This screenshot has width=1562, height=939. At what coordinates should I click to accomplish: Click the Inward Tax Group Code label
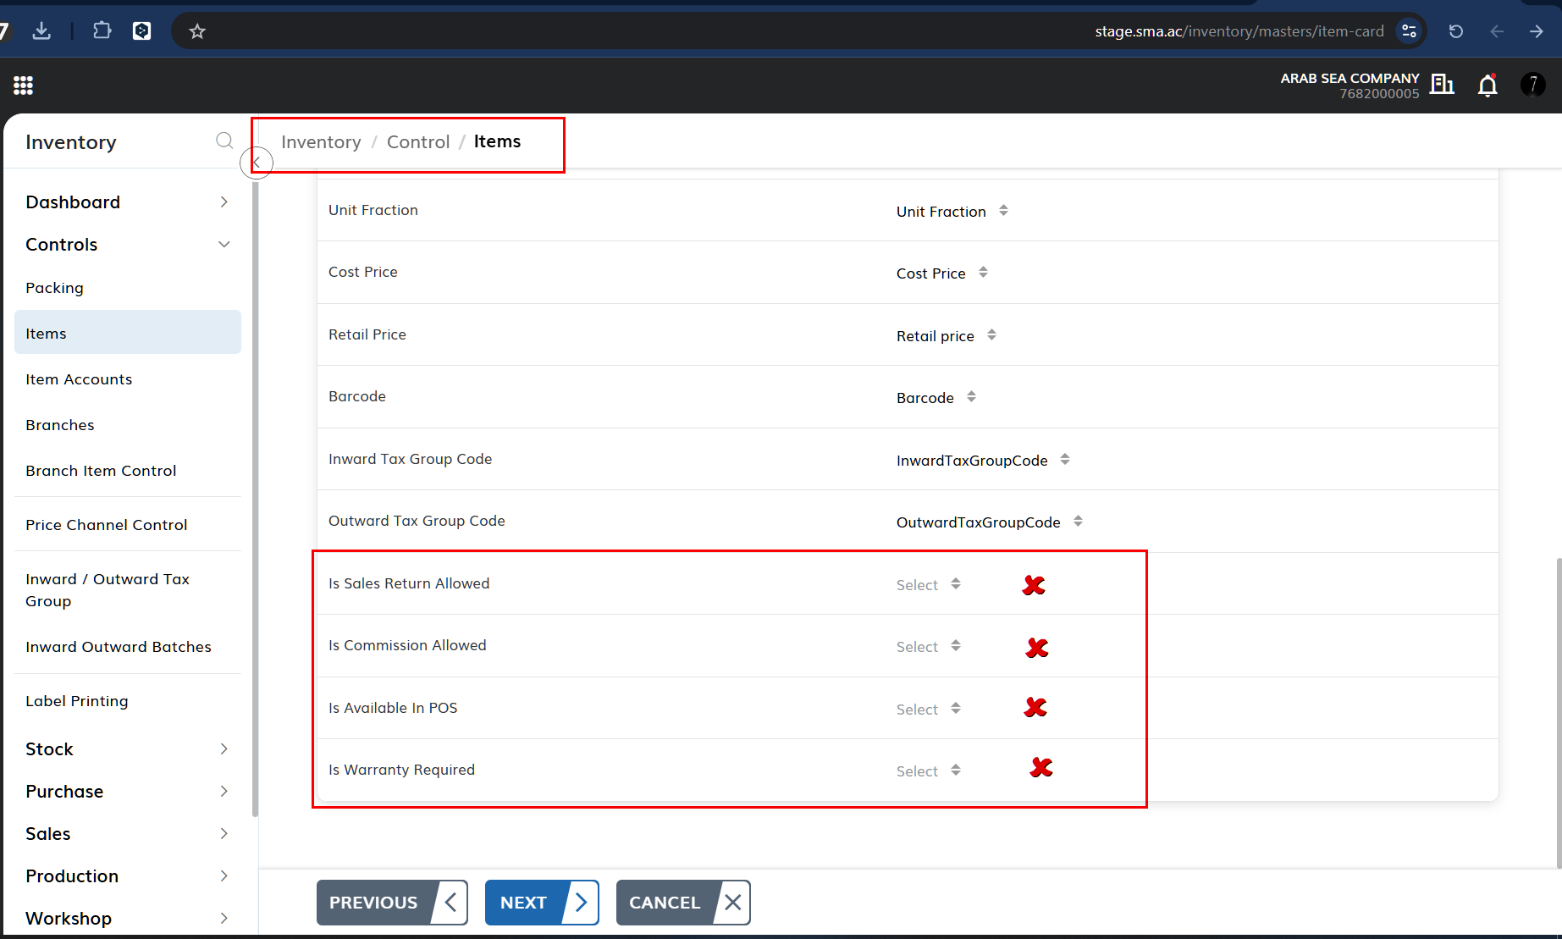coord(410,459)
